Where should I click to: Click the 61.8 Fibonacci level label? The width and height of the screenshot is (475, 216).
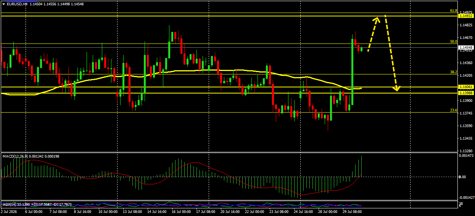click(454, 11)
